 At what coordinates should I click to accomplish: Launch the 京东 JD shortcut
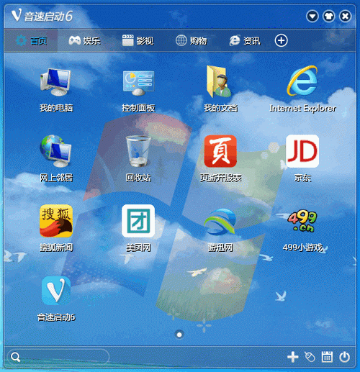302,151
